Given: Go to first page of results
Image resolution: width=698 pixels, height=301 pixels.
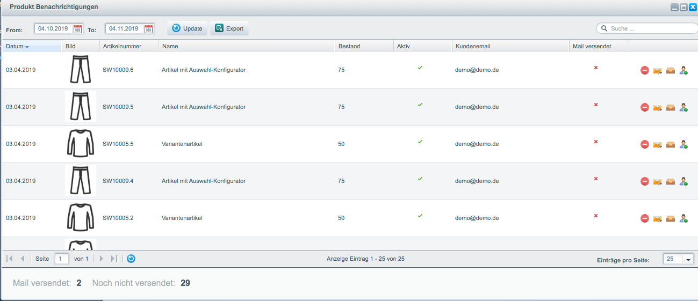Looking at the screenshot, I should (10, 259).
